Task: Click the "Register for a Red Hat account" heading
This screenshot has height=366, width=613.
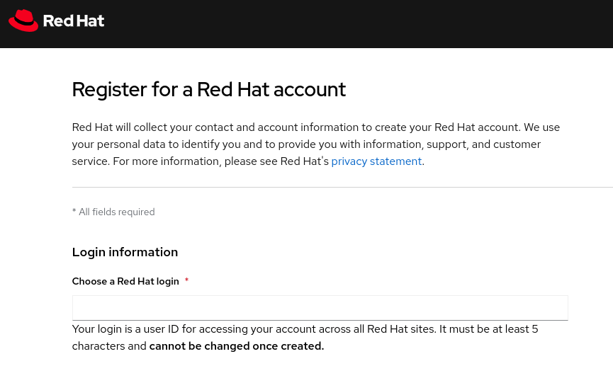Action: [208, 89]
